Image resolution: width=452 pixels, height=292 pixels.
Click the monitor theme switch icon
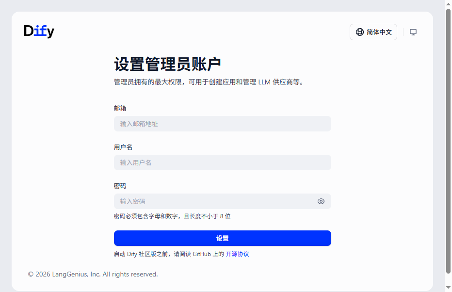click(x=413, y=32)
